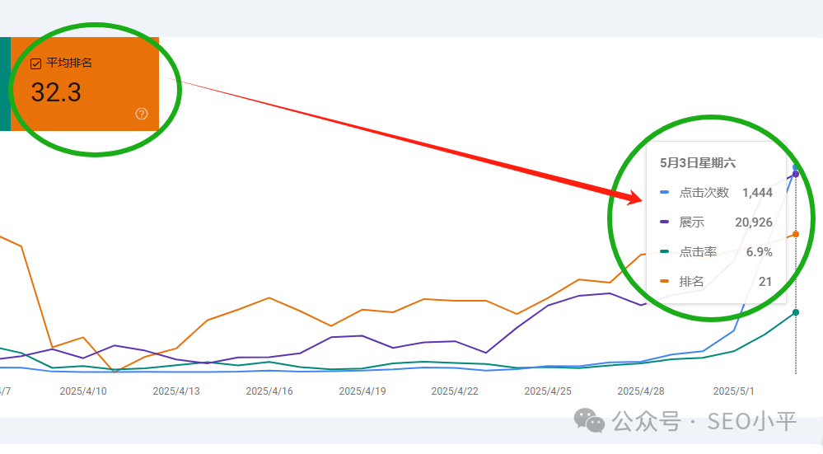Click the teal CTR data point at chart end
This screenshot has height=454, width=823.
click(x=796, y=312)
